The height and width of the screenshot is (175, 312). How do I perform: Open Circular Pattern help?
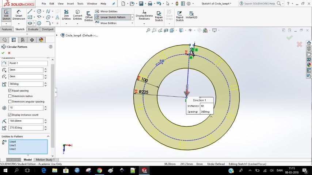coord(50,47)
